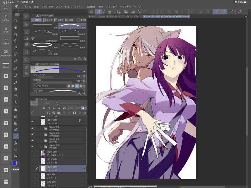Select strongest anti-aliasing option circle
Screen dimensions: 251x188
81,86
